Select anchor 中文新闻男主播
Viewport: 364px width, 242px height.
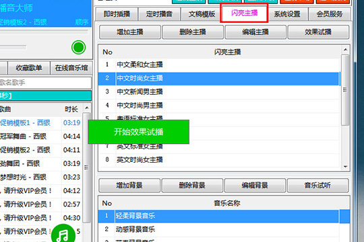(219, 91)
